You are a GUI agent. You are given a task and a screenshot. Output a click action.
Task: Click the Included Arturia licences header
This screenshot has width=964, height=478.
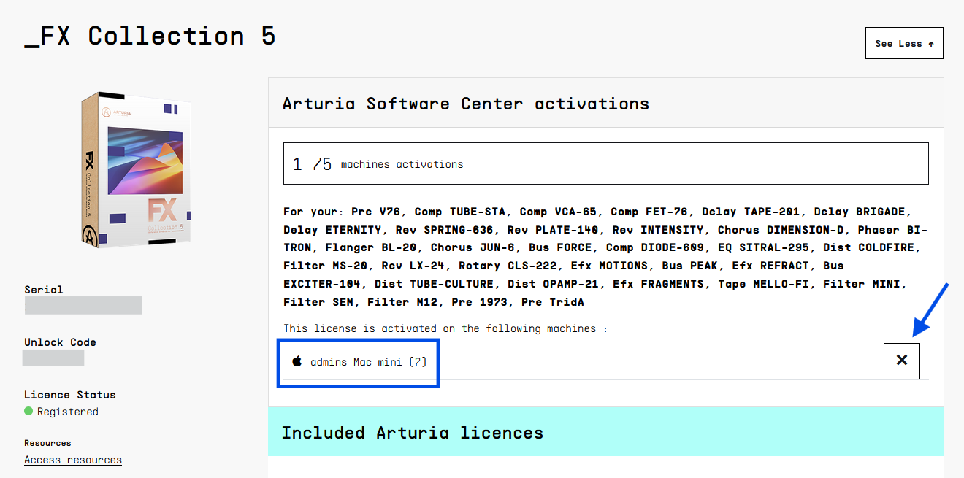606,432
